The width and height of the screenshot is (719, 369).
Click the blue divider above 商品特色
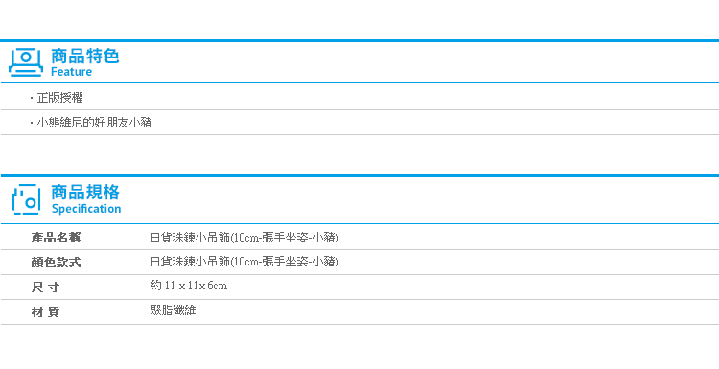[x=359, y=41]
